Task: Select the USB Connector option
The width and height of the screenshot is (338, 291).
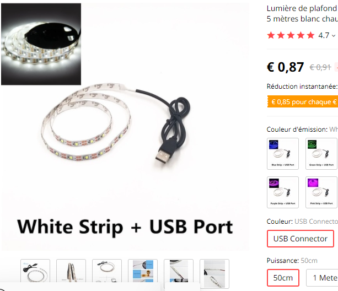Action: [x=301, y=239]
